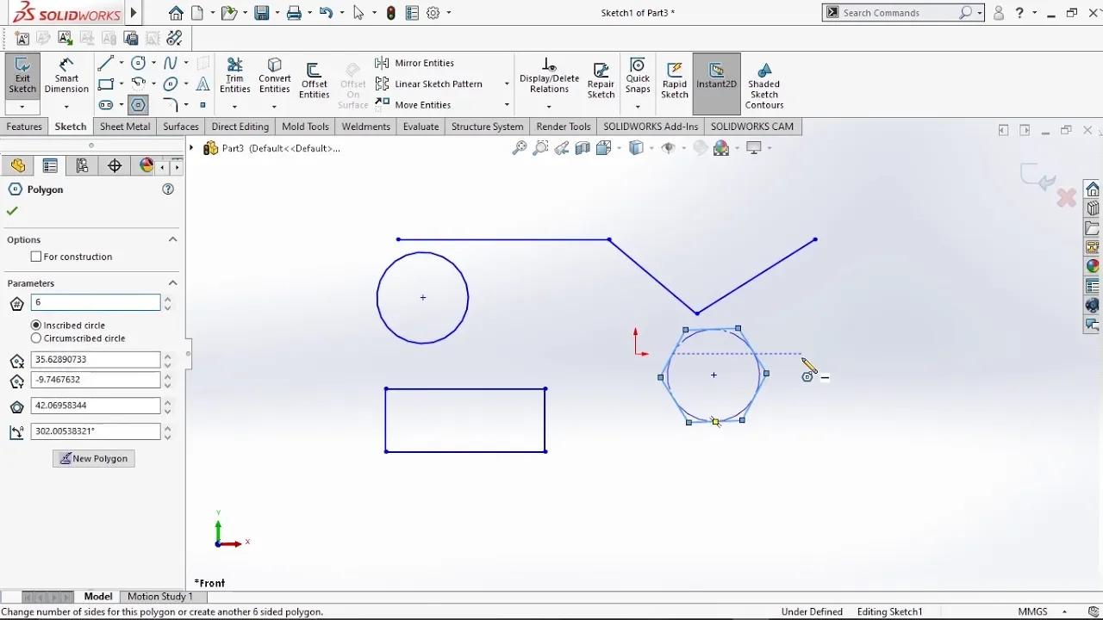
Task: Confirm the polygon with the green checkmark
Action: click(12, 211)
